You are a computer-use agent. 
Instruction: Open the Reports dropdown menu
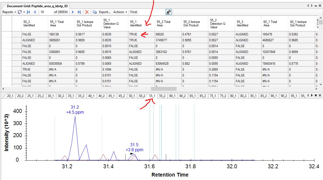(x=9, y=12)
